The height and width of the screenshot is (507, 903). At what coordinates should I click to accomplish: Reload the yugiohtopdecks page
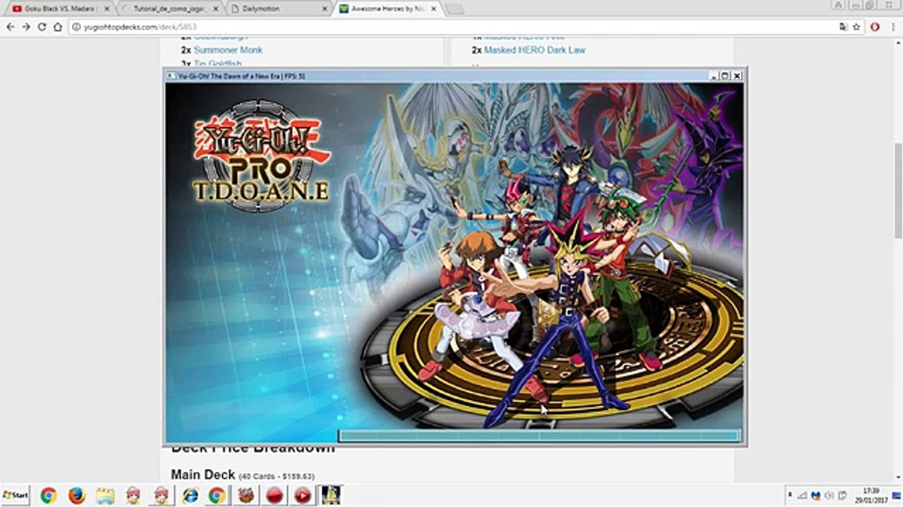pos(42,27)
